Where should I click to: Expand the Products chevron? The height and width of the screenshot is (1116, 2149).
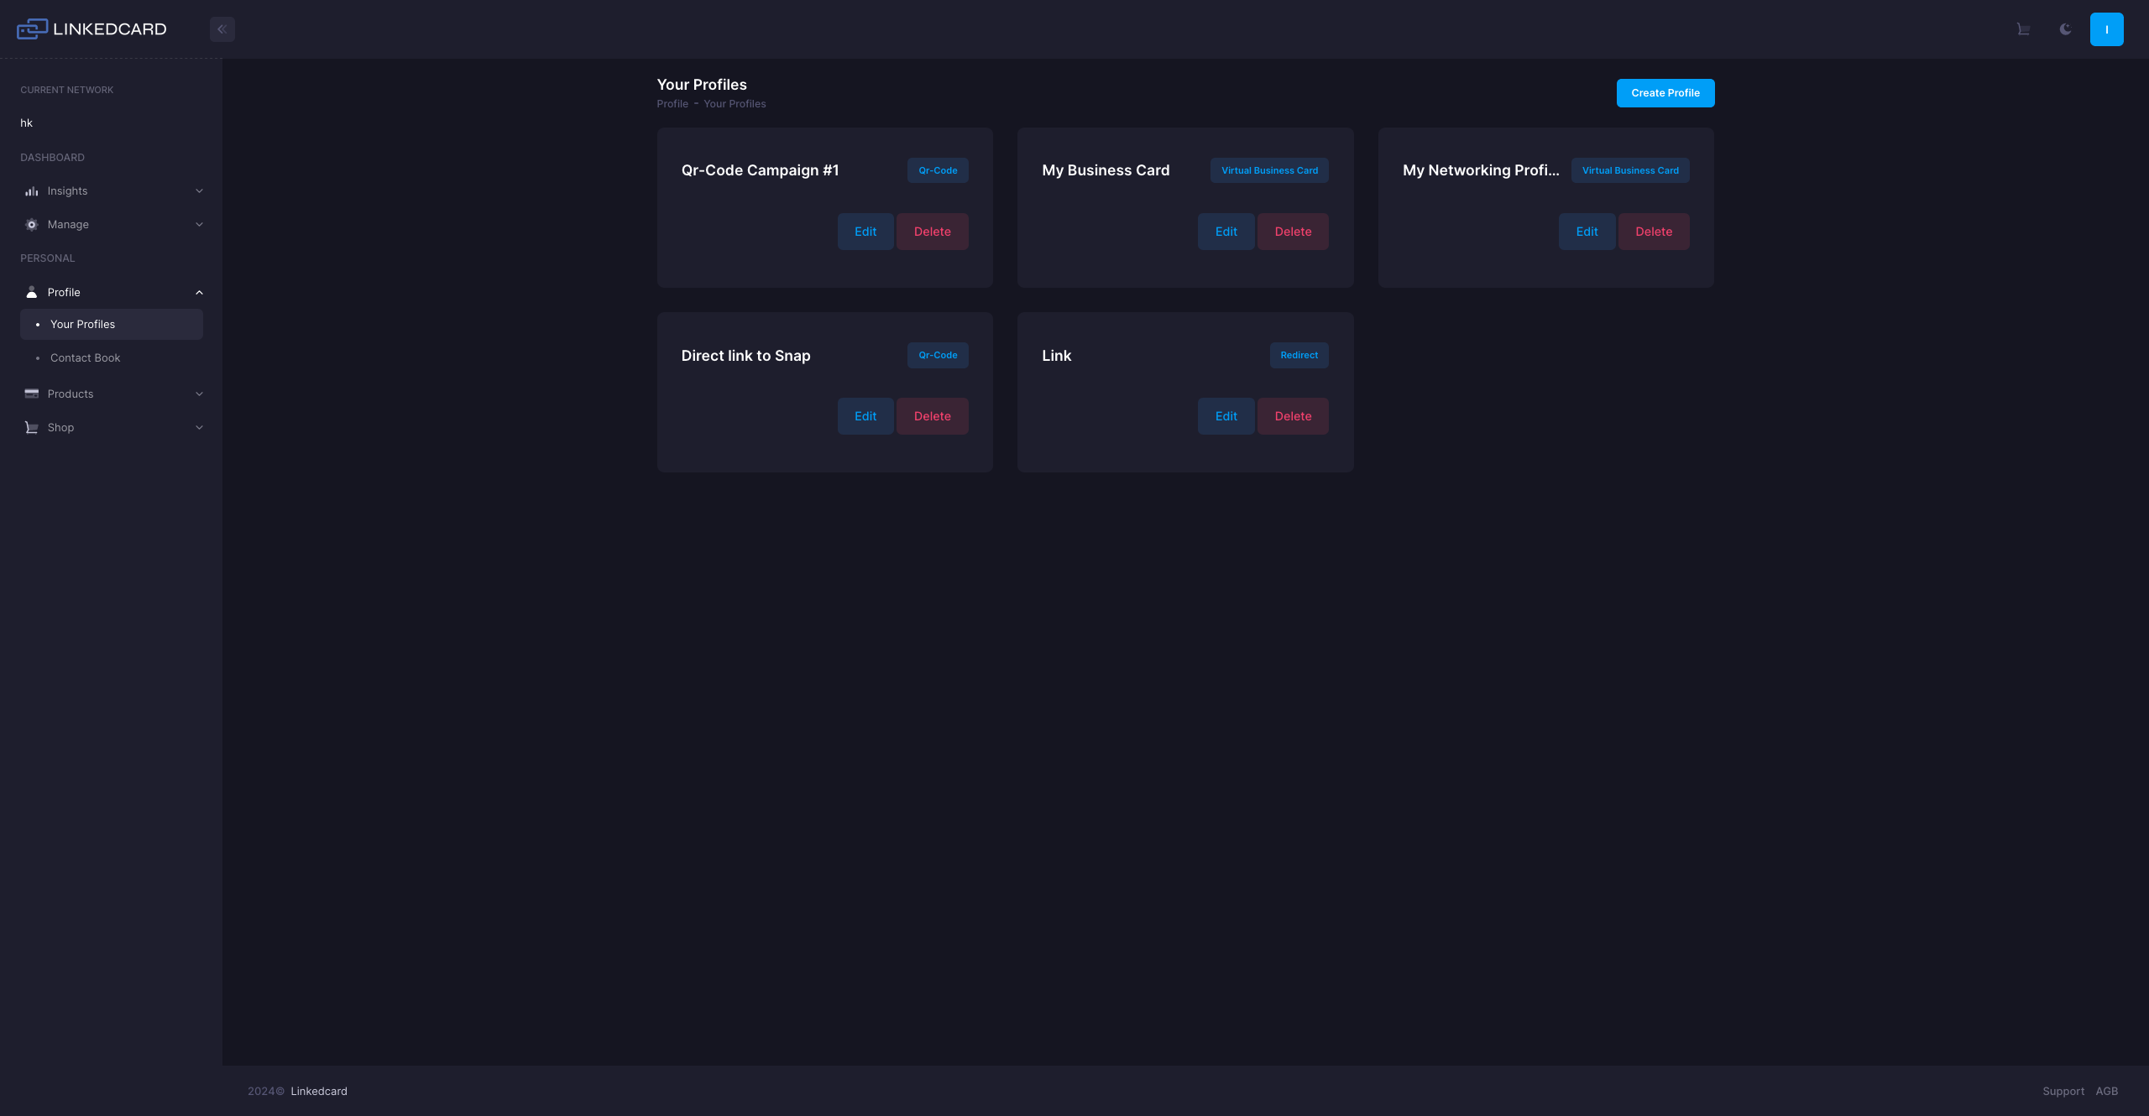pos(199,394)
